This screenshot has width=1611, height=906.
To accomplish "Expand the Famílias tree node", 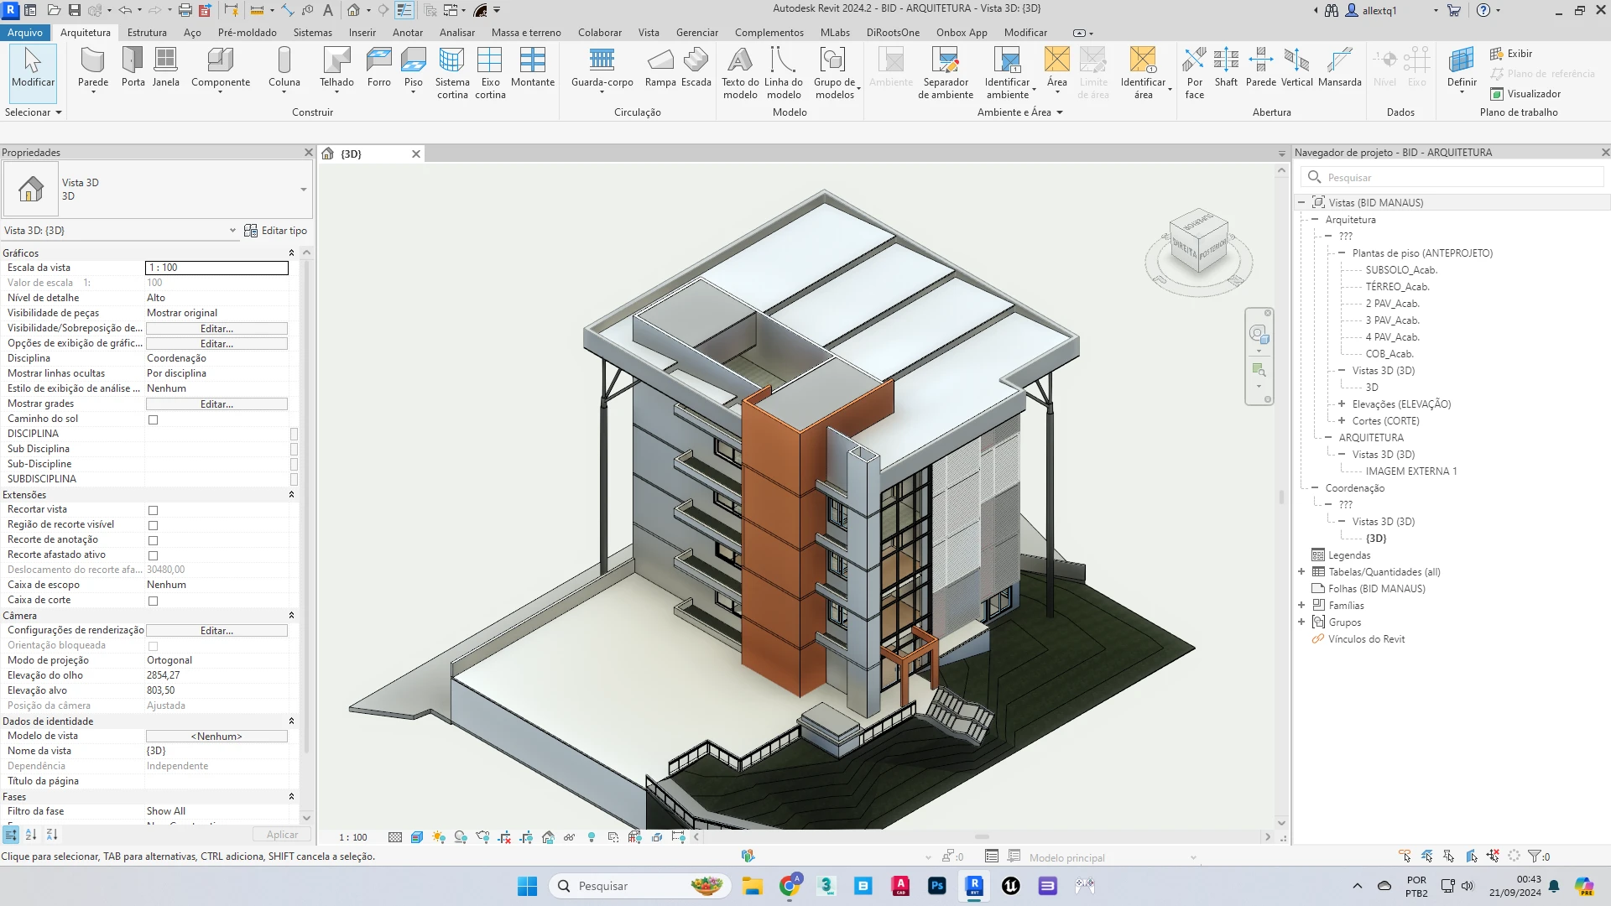I will pos(1301,606).
